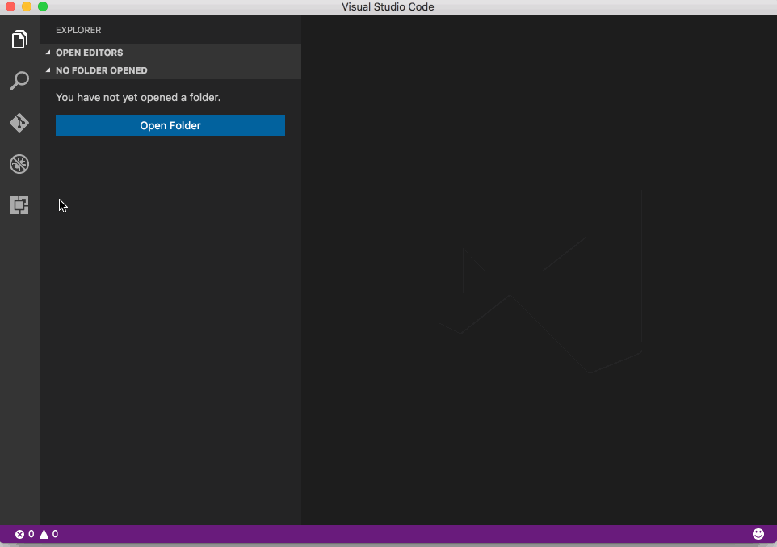777x547 pixels.
Task: Open the Explorer view icon
Action: coord(19,39)
